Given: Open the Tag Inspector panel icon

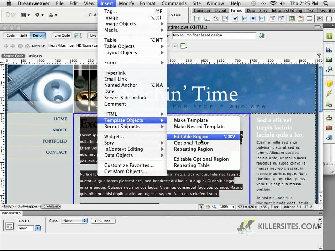Looking at the screenshot, I should pos(329,69).
